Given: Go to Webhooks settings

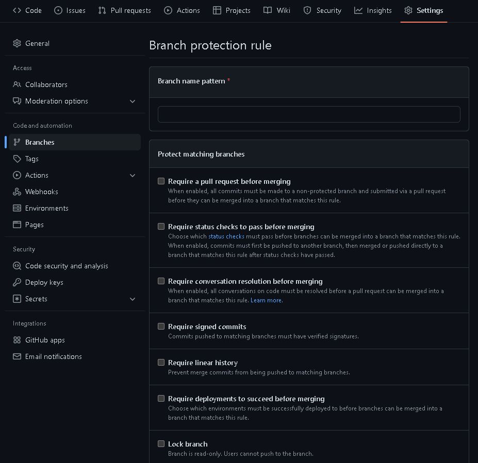Looking at the screenshot, I should pos(41,192).
